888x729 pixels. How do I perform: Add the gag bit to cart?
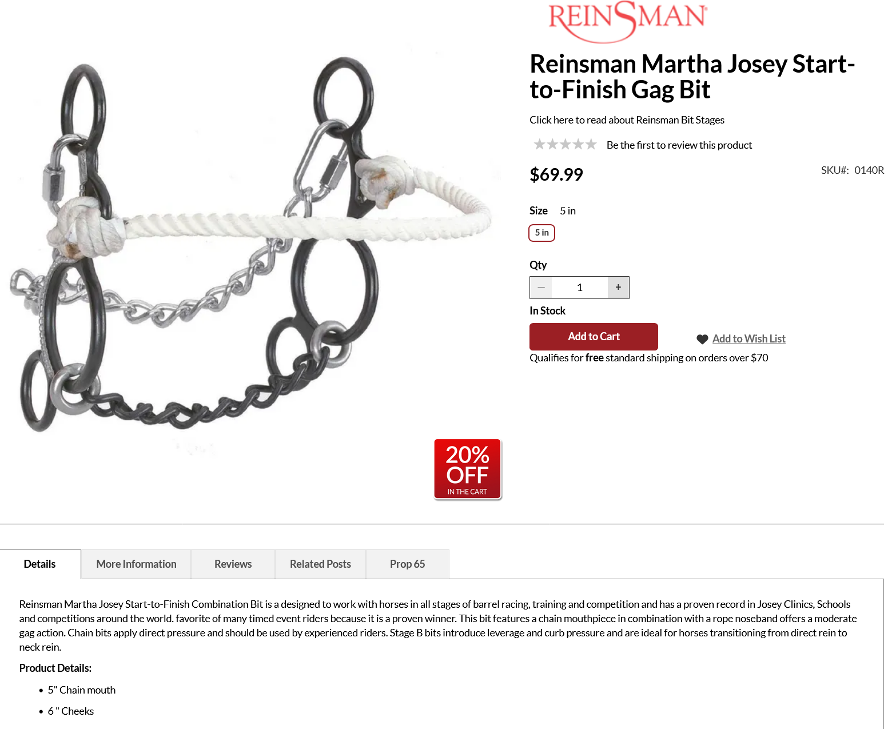pyautogui.click(x=594, y=337)
